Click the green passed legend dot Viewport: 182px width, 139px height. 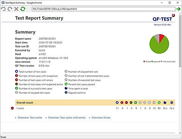click(152, 62)
